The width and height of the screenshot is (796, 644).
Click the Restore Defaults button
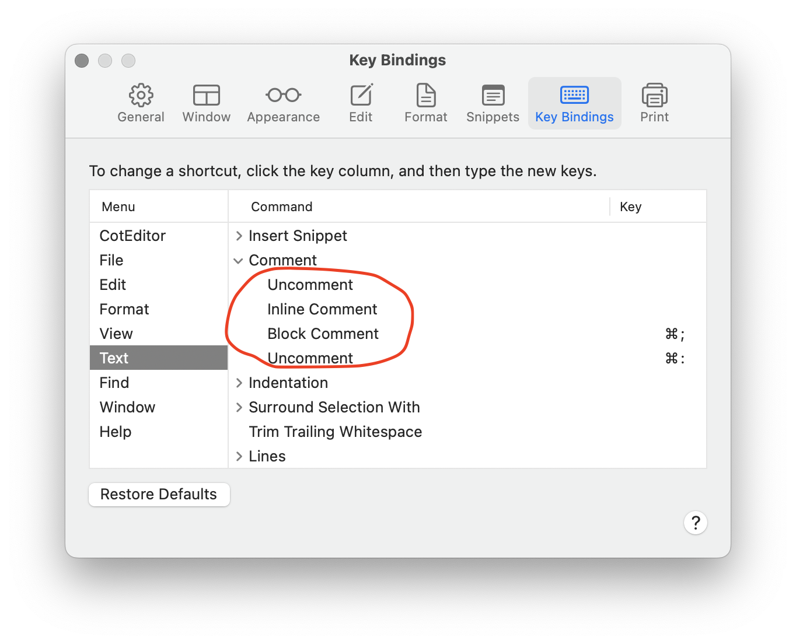pos(159,494)
